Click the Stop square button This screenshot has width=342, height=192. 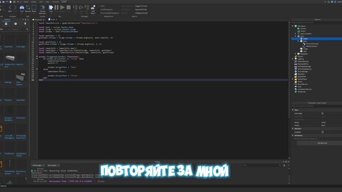[x=68, y=7]
